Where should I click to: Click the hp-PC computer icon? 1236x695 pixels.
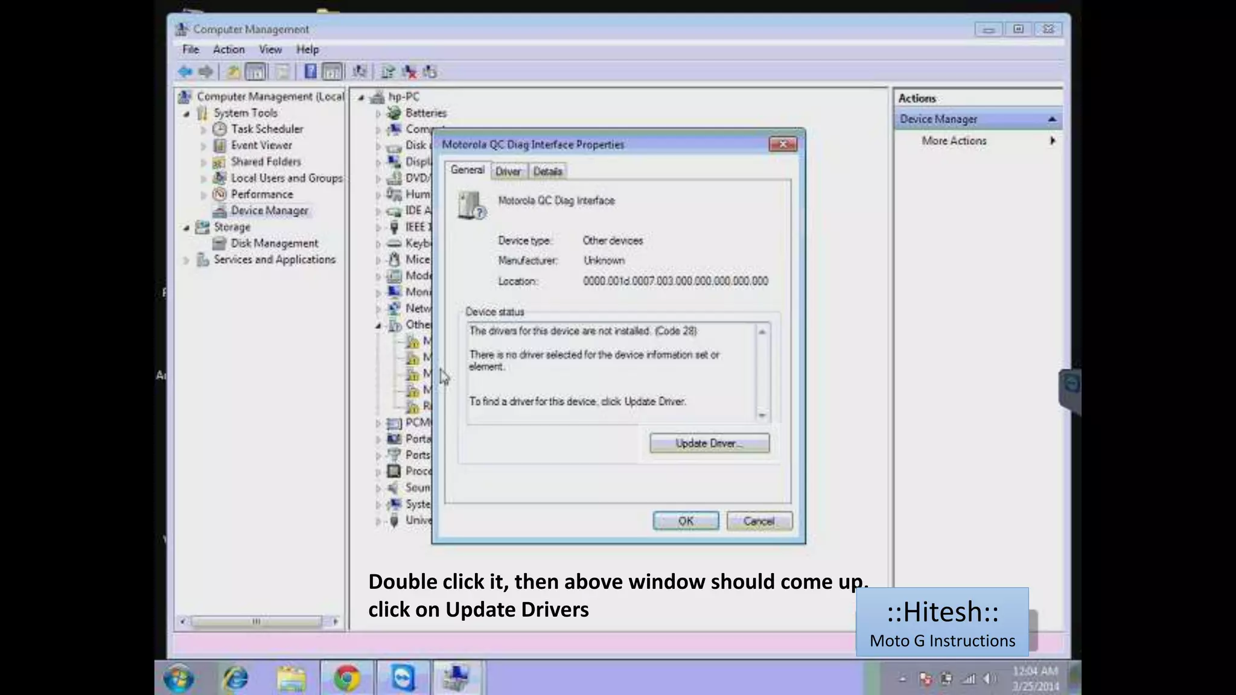point(378,97)
